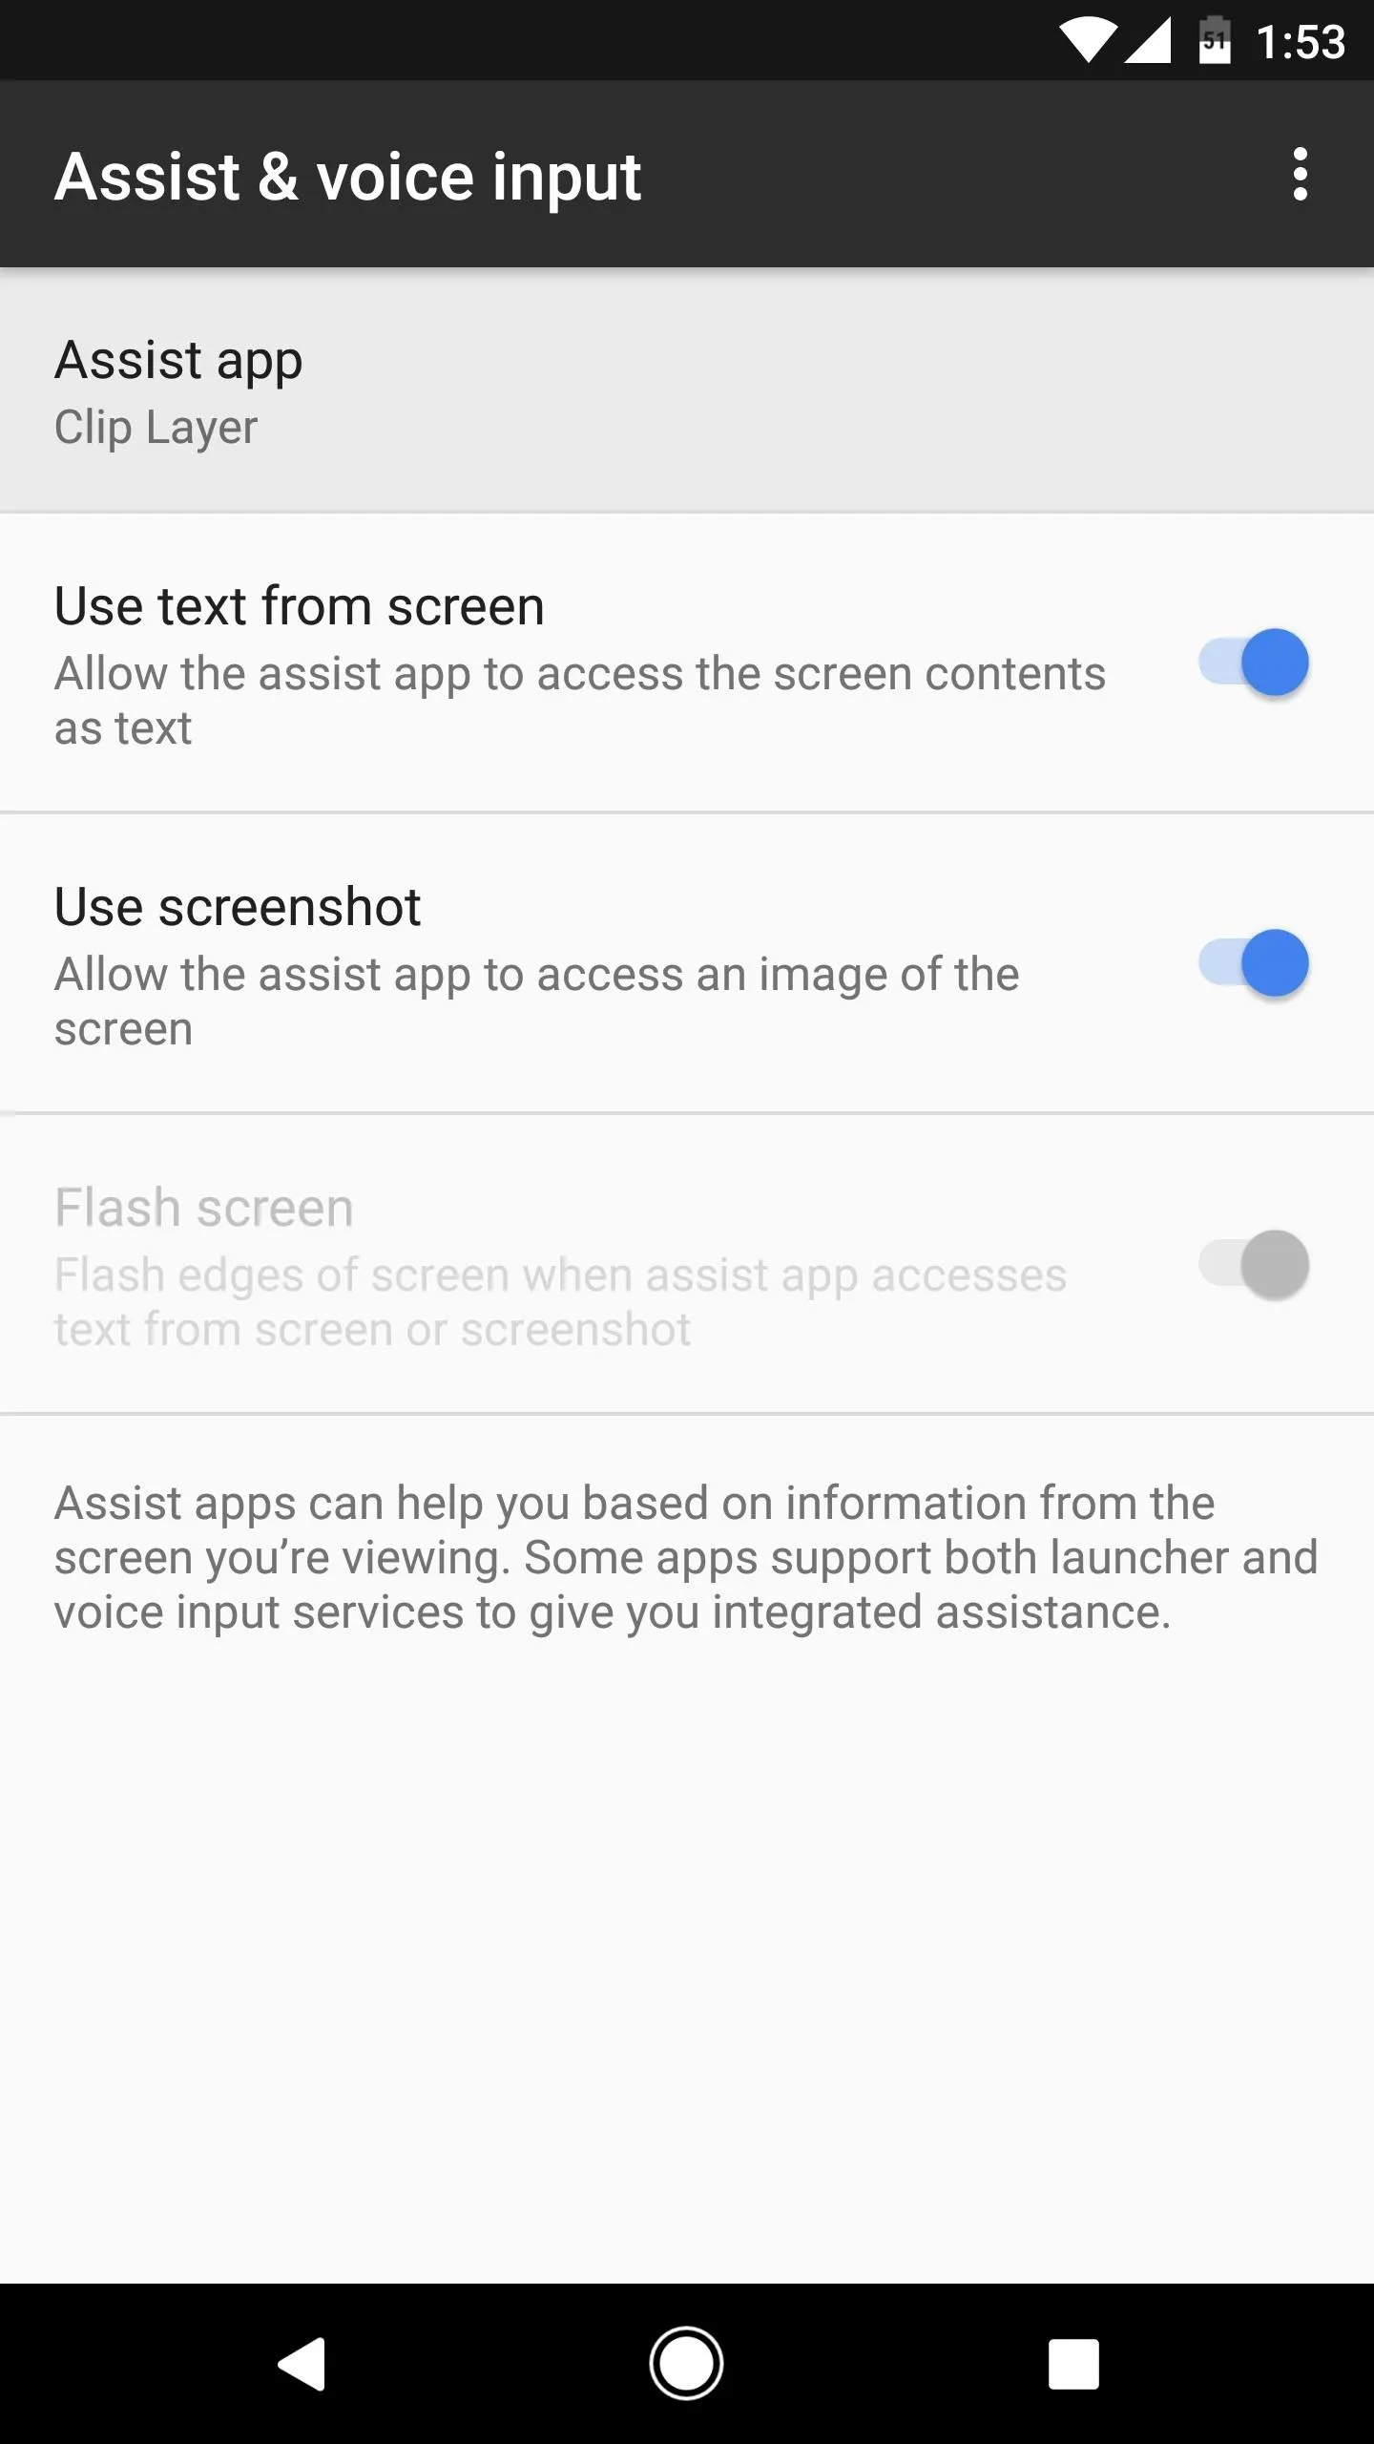Viewport: 1374px width, 2444px height.
Task: Tap the battery status icon
Action: [x=1215, y=40]
